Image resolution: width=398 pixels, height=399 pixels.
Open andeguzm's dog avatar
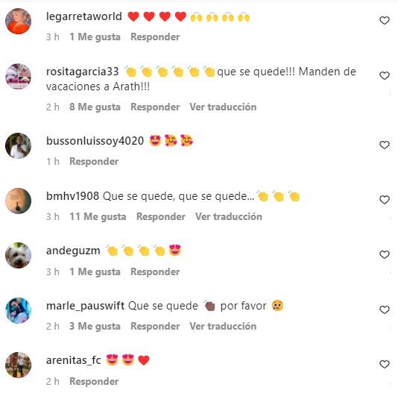(x=19, y=255)
